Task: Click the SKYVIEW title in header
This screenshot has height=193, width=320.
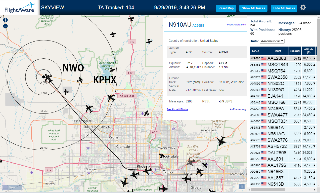Action: coord(53,8)
